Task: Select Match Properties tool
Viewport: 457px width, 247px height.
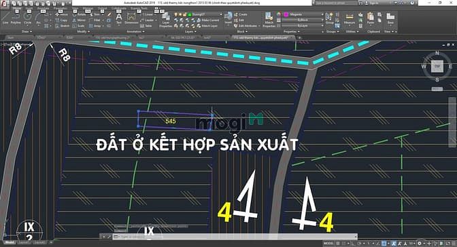Action: (x=269, y=20)
